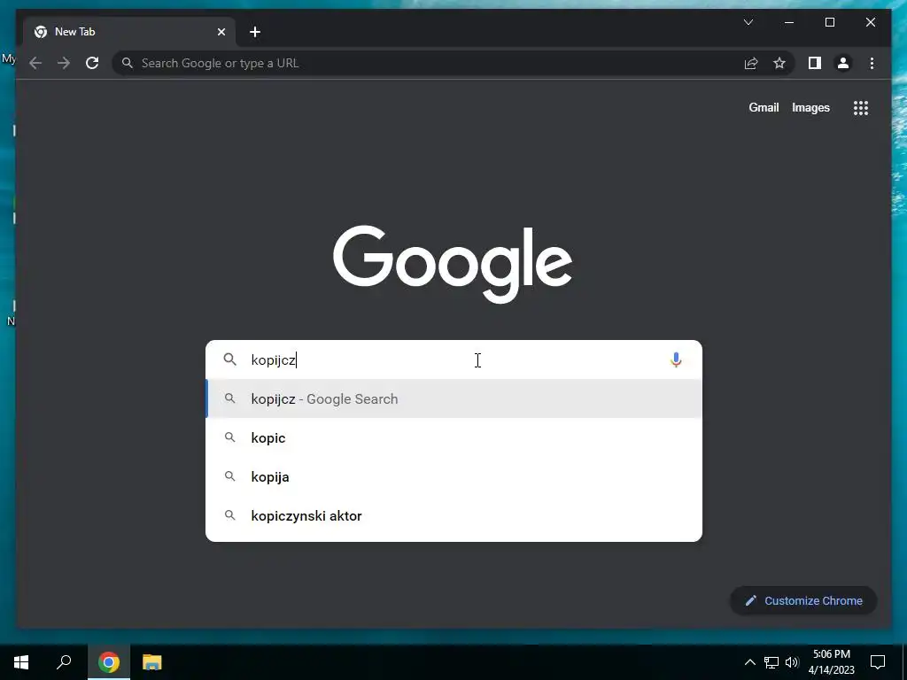Choose the 'kopic' search suggestion
Image resolution: width=907 pixels, height=680 pixels.
pyautogui.click(x=453, y=437)
